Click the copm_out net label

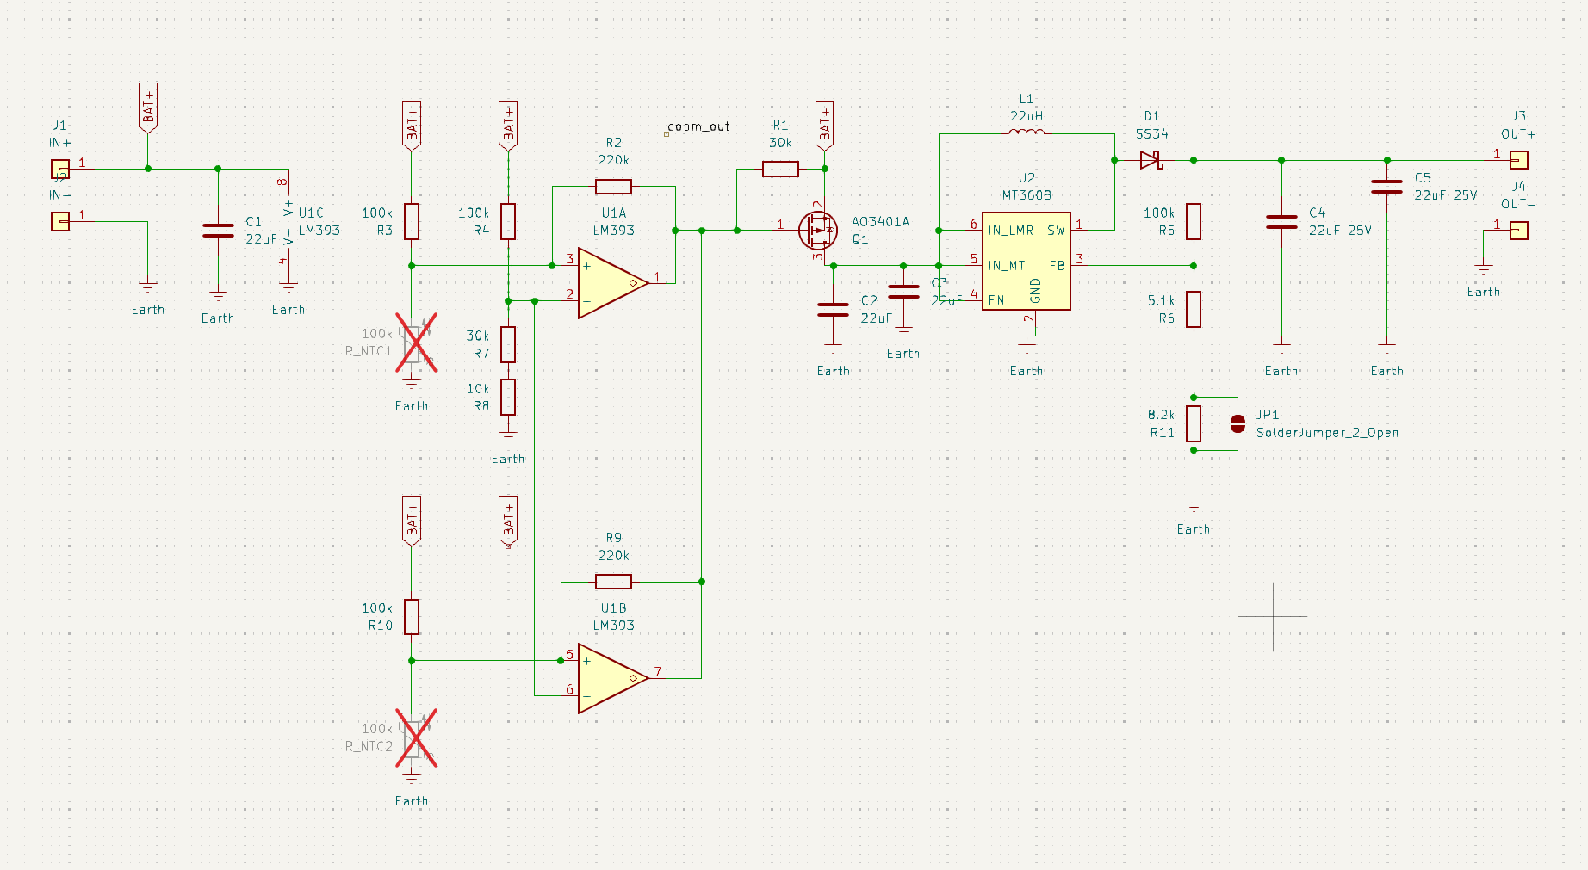tap(698, 126)
